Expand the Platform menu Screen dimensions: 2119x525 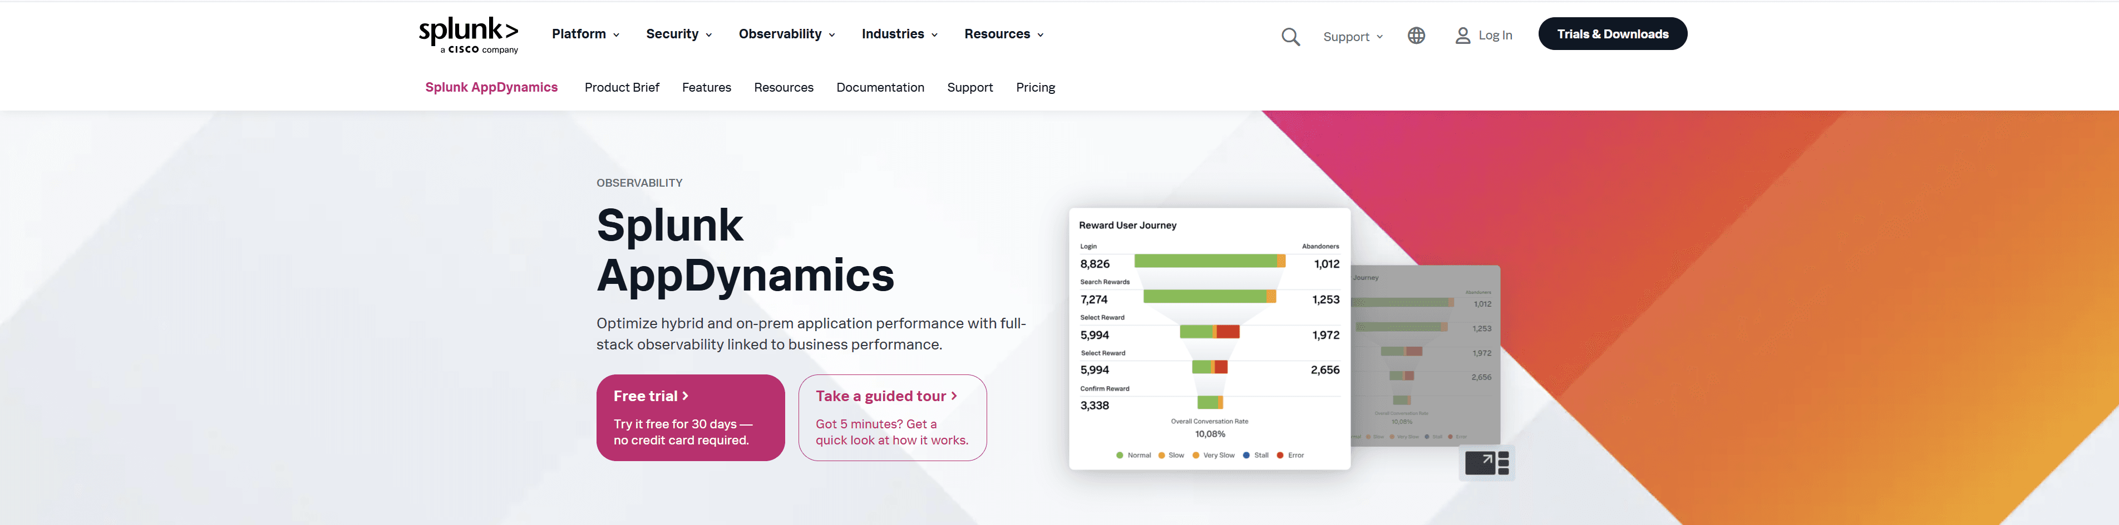point(585,34)
